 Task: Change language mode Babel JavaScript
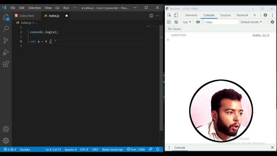tap(113, 149)
